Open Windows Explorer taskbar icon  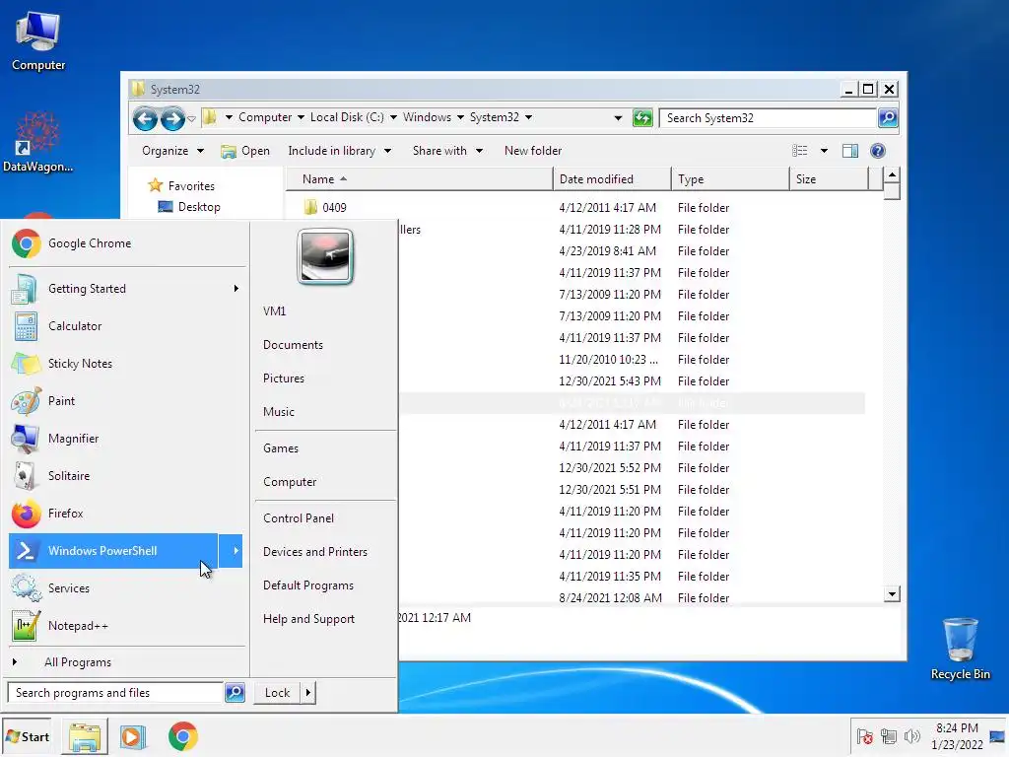[x=85, y=737]
